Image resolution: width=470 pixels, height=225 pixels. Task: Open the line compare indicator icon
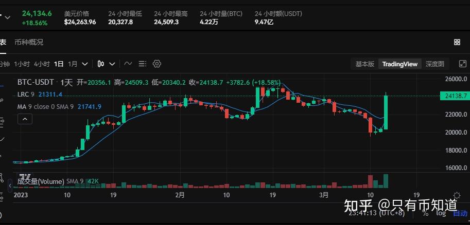point(128,64)
